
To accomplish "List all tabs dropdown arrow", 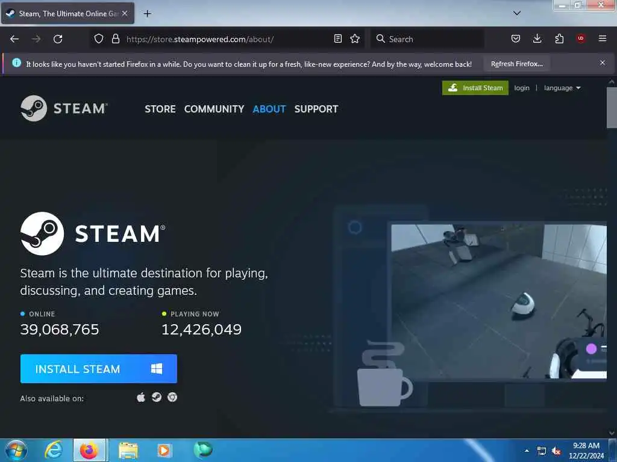I will tap(517, 13).
